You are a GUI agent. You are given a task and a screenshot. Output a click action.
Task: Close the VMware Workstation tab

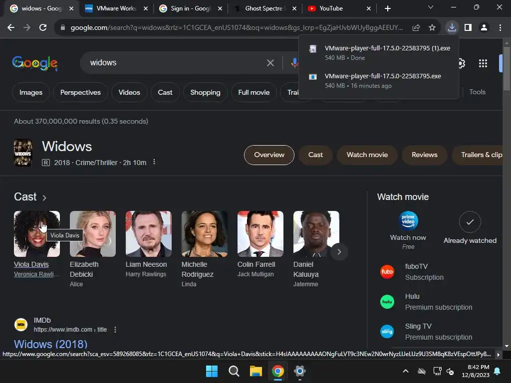click(146, 8)
